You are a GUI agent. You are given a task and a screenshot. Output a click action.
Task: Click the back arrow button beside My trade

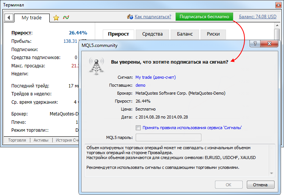pyautogui.click(x=9, y=17)
